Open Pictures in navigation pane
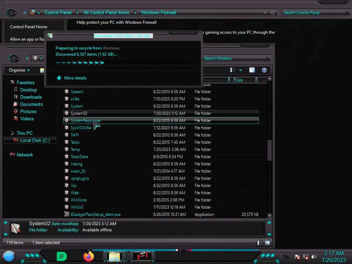Image resolution: width=352 pixels, height=264 pixels. (x=28, y=111)
